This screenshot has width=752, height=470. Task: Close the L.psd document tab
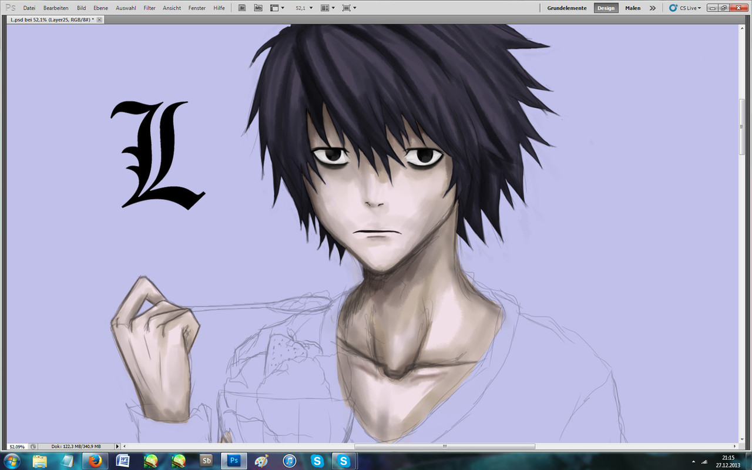[x=99, y=20]
